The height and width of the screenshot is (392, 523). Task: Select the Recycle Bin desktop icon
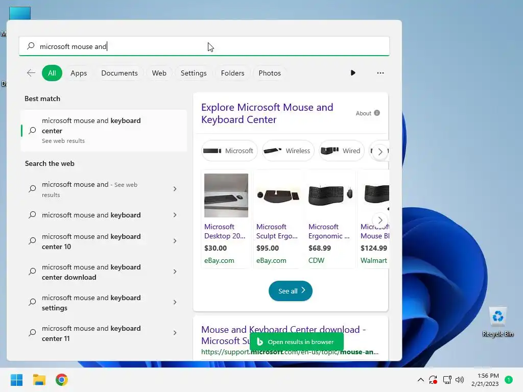(x=497, y=322)
